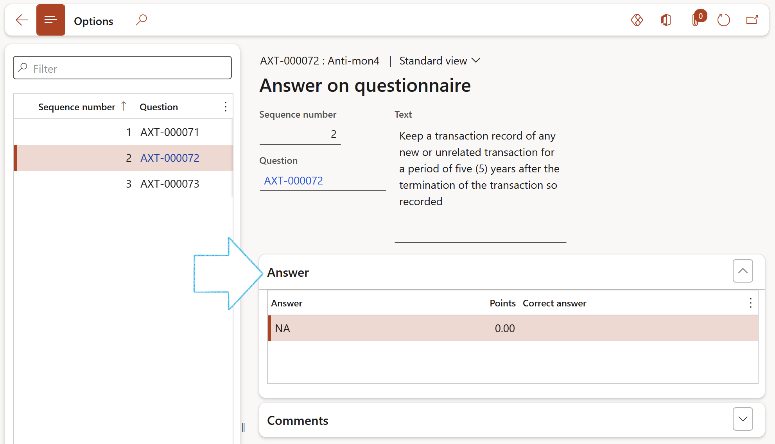Screen dimensions: 775x444
Task: Toggle the navigation hamburger menu button
Action: click(51, 20)
